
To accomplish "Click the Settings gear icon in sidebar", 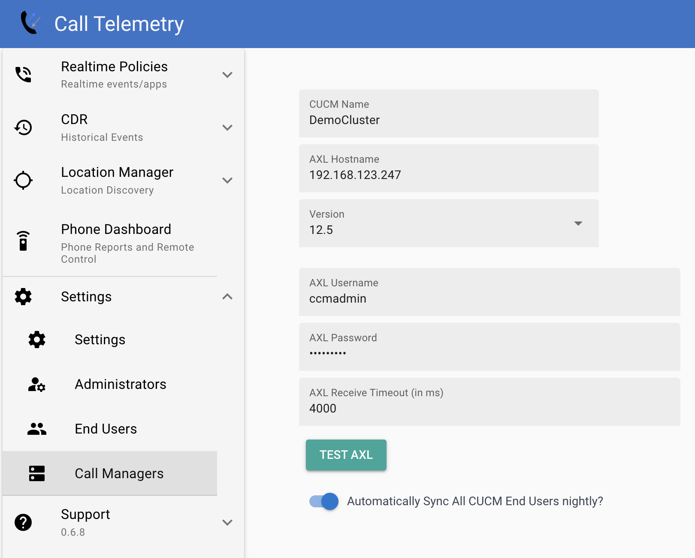I will pos(23,297).
